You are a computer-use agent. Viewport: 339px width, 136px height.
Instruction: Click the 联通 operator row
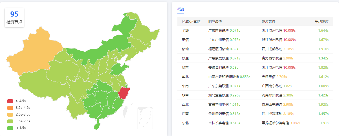185,58
